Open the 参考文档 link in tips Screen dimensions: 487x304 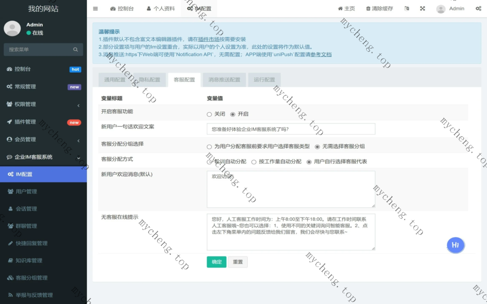(x=321, y=55)
